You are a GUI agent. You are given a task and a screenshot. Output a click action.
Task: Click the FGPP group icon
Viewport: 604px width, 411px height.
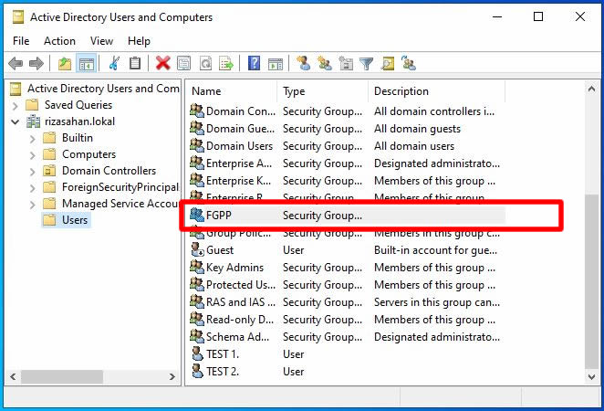(x=197, y=216)
